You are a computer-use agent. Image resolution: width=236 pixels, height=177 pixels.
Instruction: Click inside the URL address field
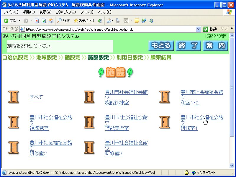click(109, 29)
